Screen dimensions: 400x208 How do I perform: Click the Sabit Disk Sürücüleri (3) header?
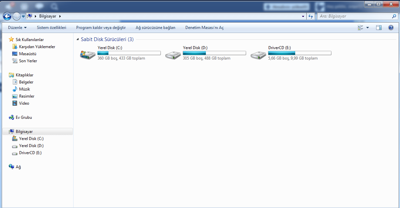click(107, 39)
